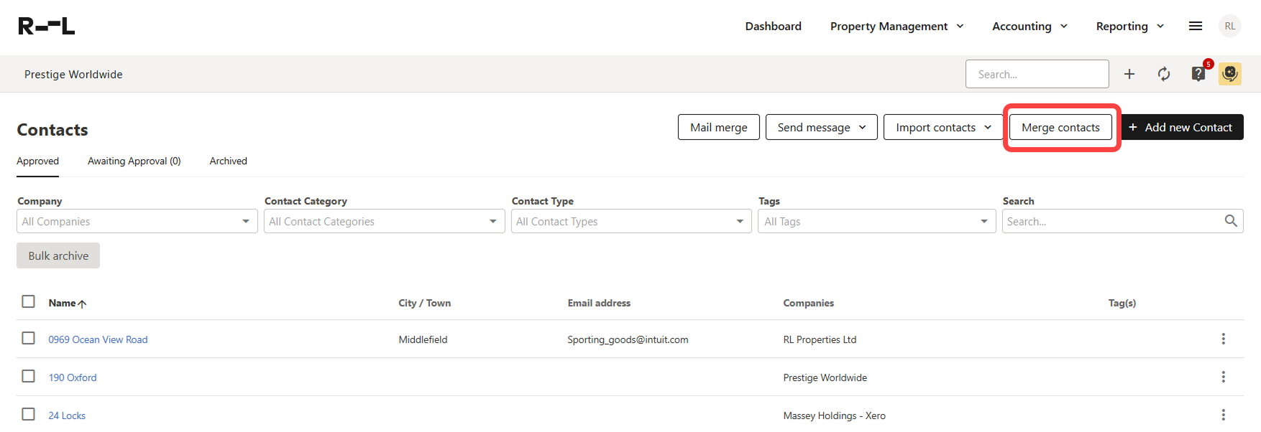This screenshot has height=432, width=1261.
Task: Expand the Send message dropdown button
Action: (821, 127)
